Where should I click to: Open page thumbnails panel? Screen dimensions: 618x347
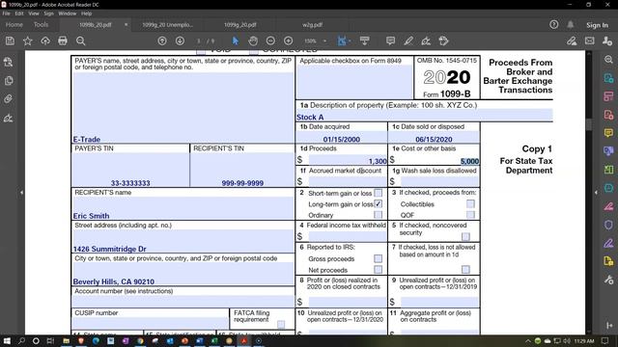[x=9, y=81]
